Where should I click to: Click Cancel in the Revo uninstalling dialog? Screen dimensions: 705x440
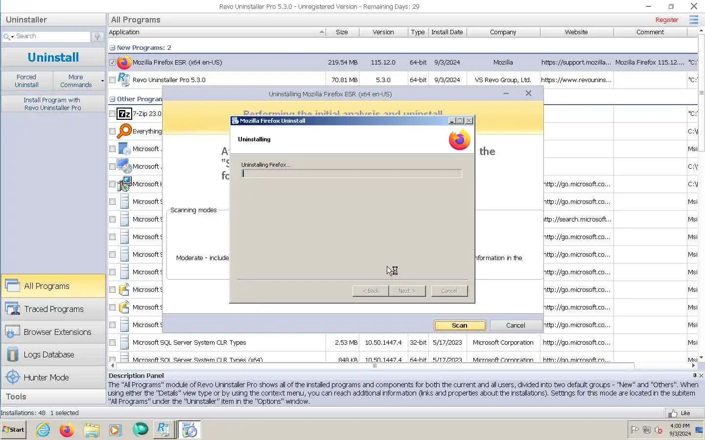click(516, 325)
